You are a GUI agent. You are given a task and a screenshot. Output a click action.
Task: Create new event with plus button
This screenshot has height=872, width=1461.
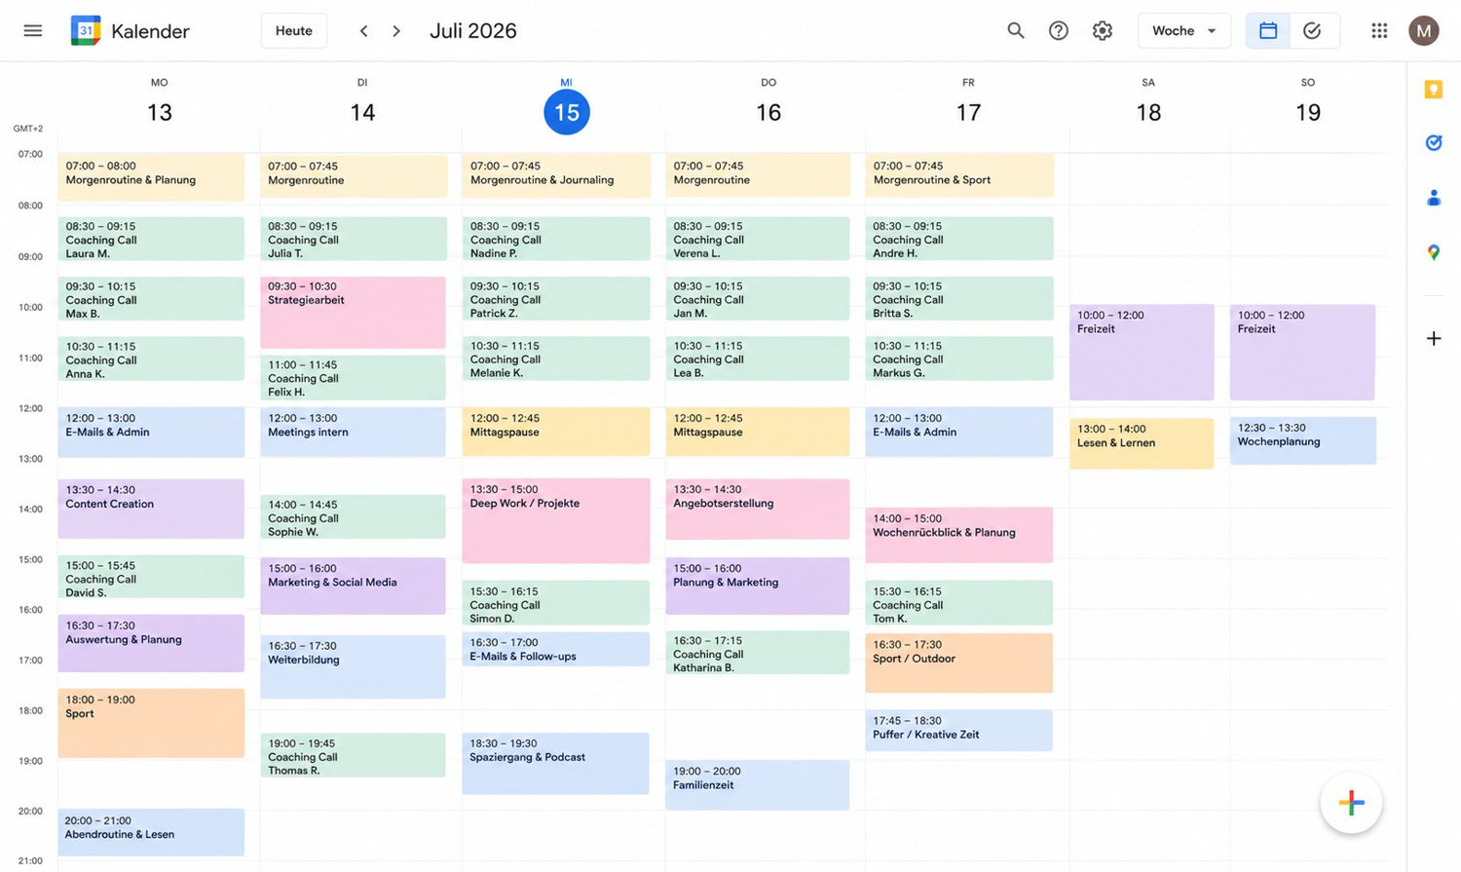click(x=1351, y=803)
